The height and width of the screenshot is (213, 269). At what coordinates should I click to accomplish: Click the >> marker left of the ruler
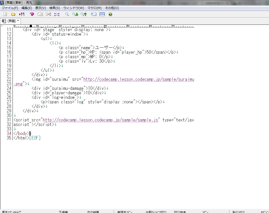click(x=2, y=26)
